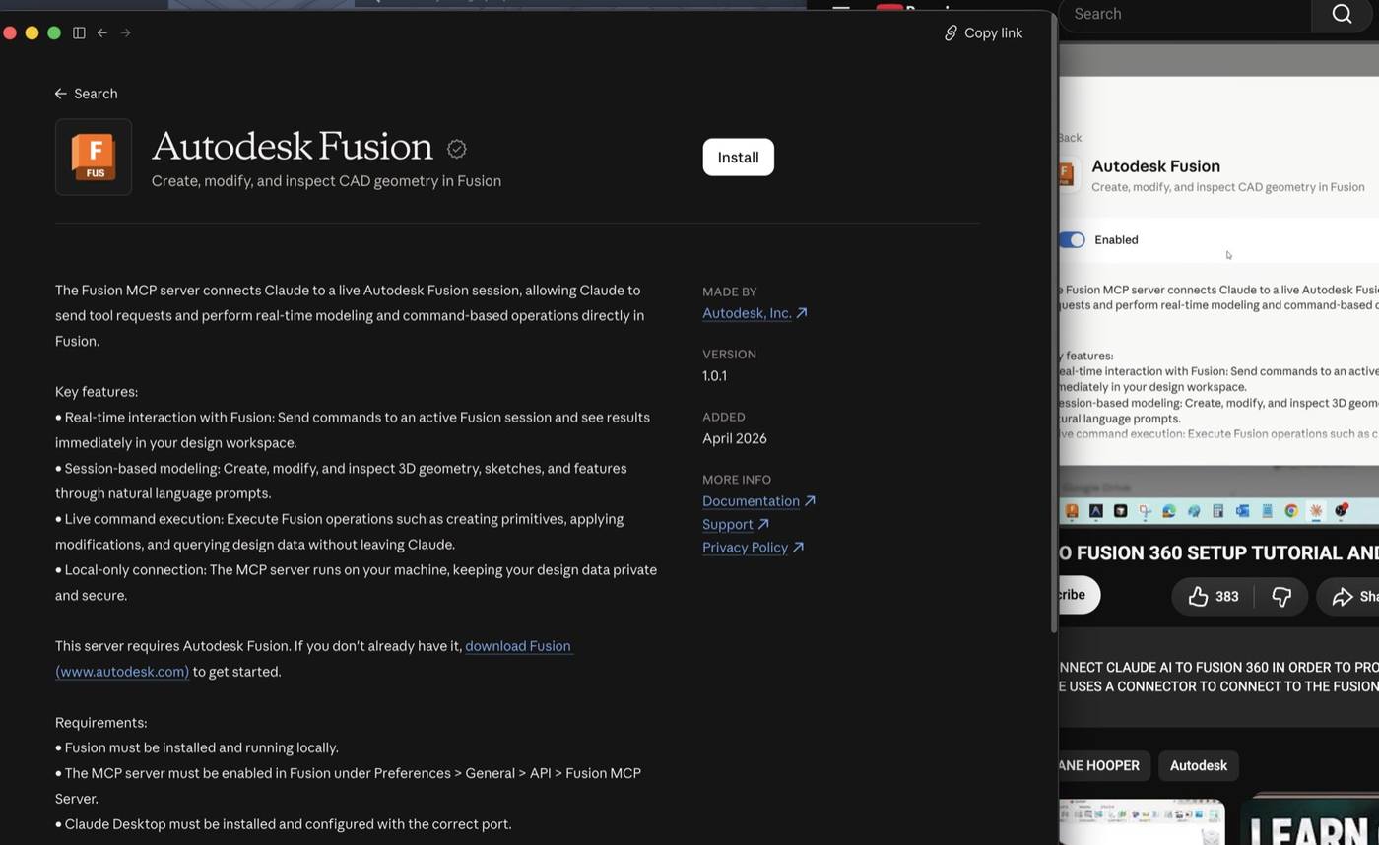This screenshot has width=1379, height=845.
Task: Click the 'Key features:' heading
Action: 97,392
